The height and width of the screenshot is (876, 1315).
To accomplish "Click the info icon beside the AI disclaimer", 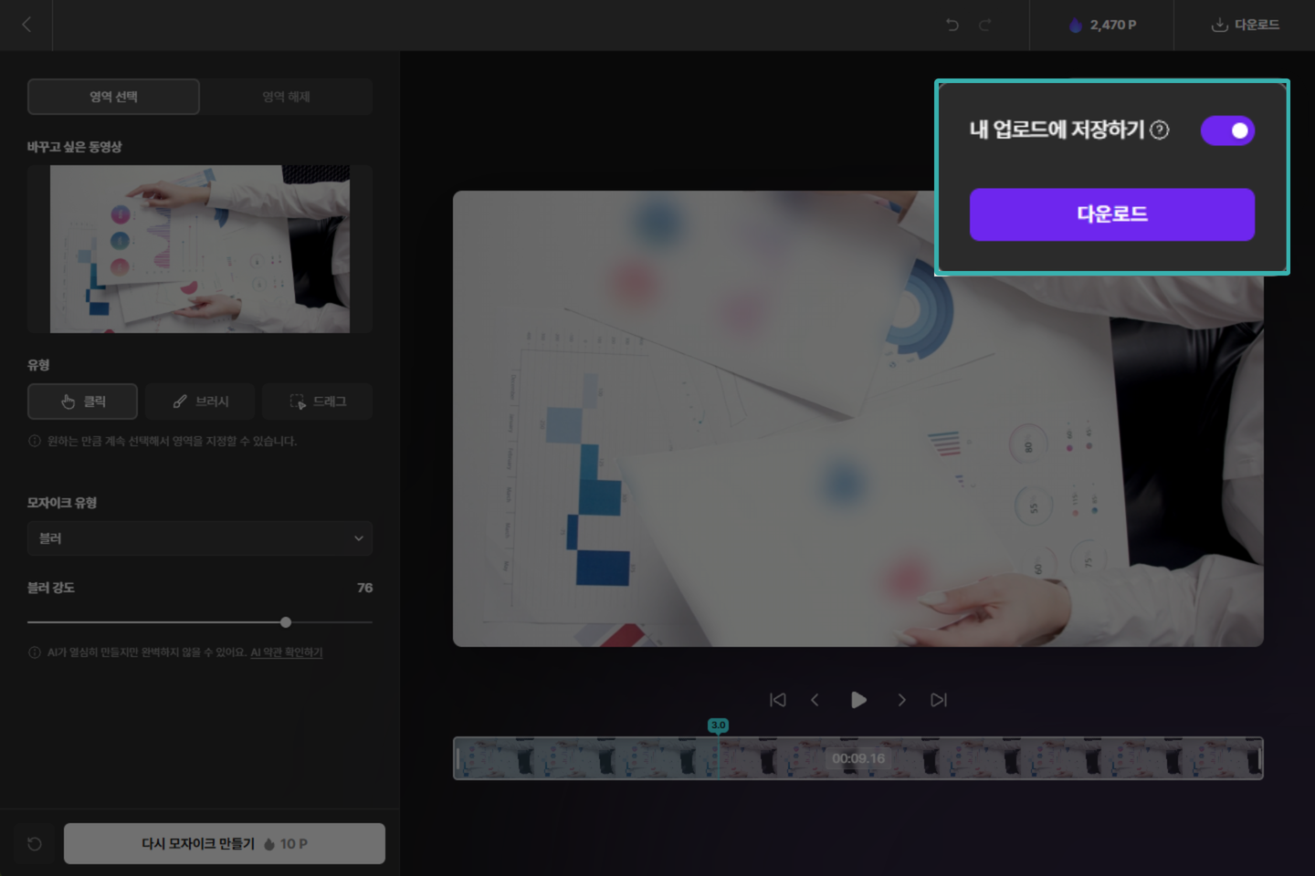I will tap(35, 652).
